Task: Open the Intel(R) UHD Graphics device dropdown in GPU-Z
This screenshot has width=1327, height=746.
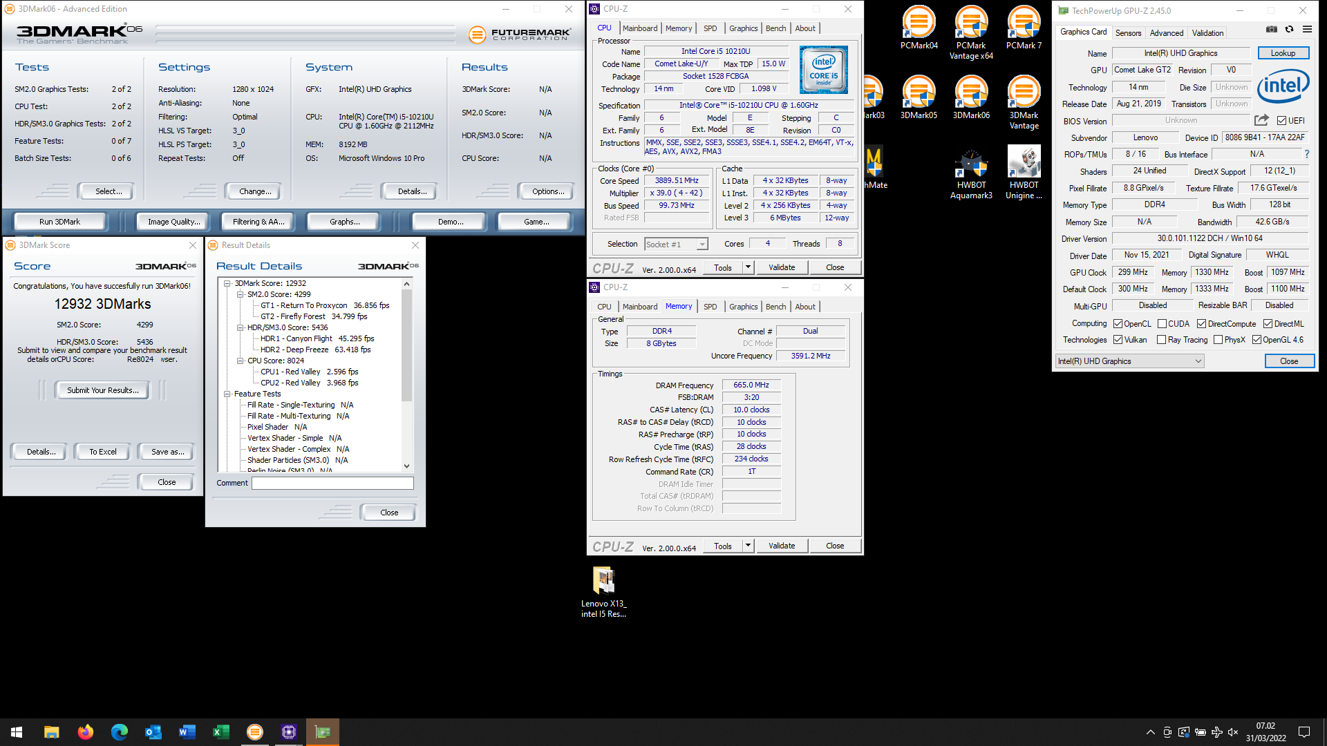Action: tap(1129, 361)
